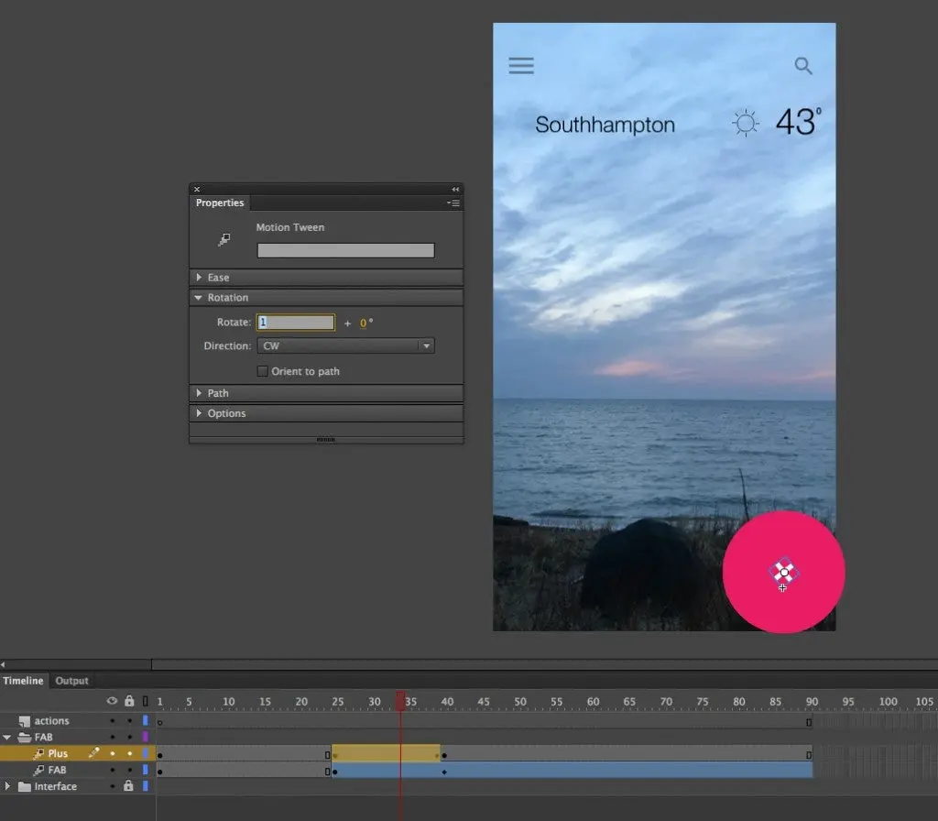Viewport: 938px width, 821px height.
Task: Click the yellow 0° rotation value
Action: coord(364,323)
